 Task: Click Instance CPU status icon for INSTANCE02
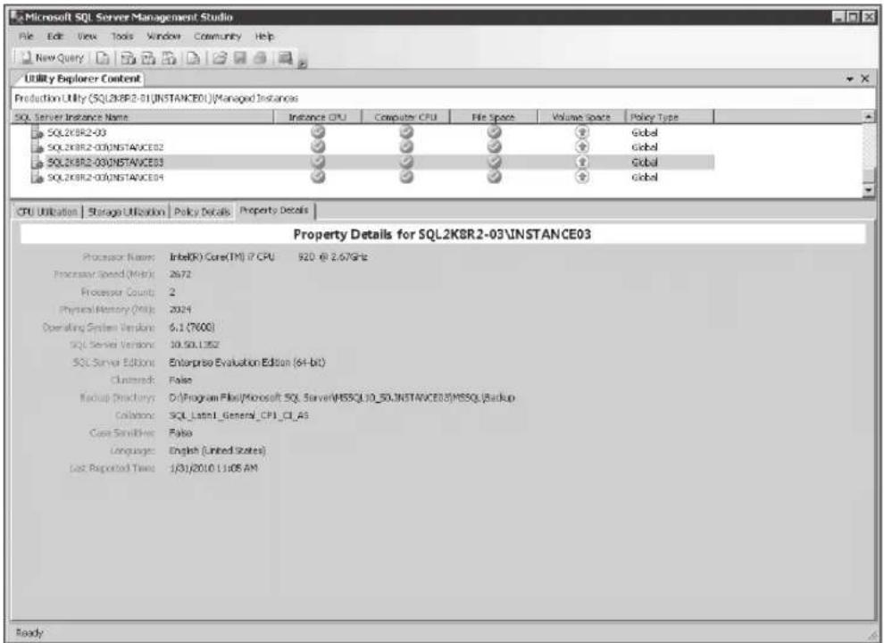318,146
